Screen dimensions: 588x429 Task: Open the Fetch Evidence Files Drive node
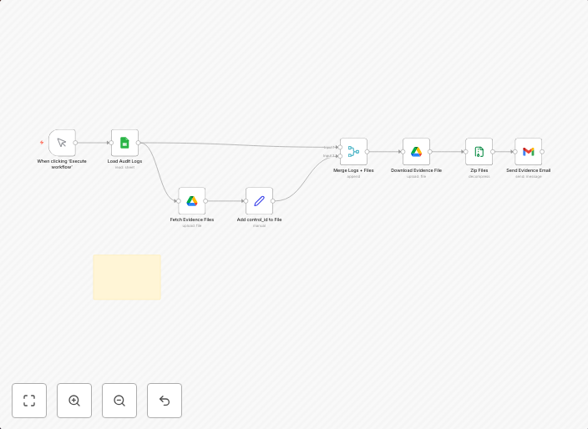(x=192, y=201)
